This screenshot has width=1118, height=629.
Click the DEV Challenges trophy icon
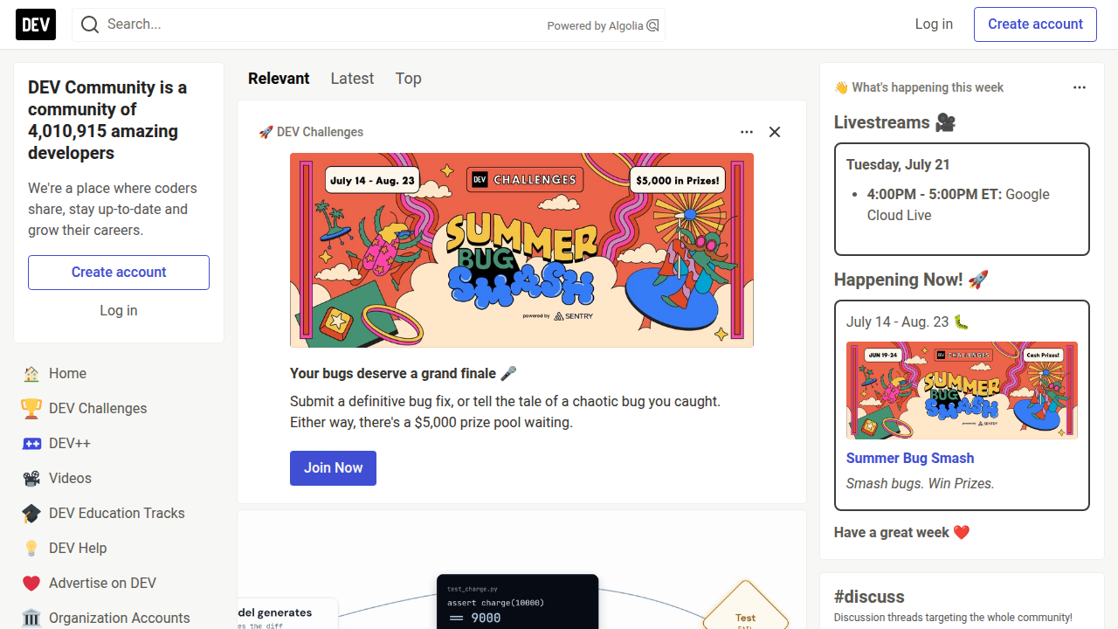click(x=31, y=409)
